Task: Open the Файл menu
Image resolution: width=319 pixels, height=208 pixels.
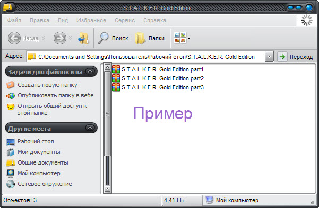Action: [x=14, y=20]
